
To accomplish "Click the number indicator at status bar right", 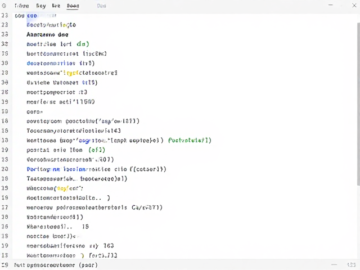I will 351,265.
